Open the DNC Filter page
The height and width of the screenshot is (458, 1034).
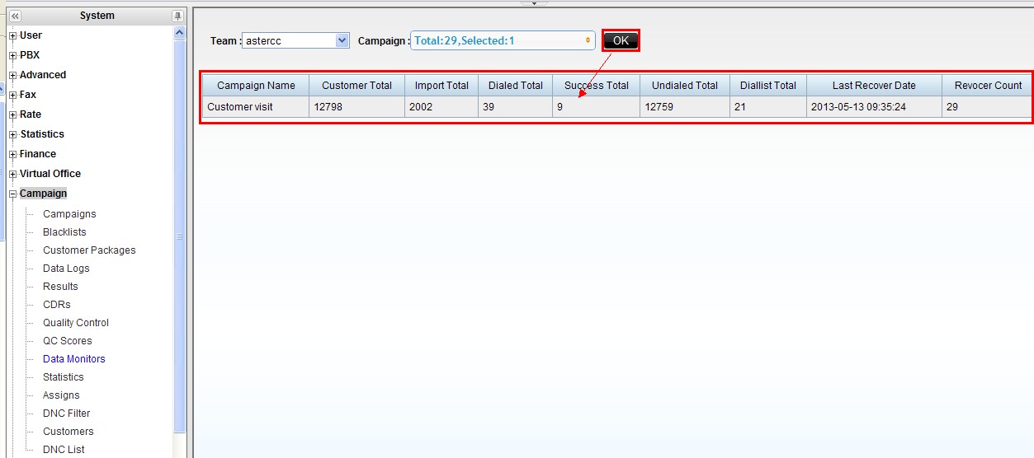67,414
